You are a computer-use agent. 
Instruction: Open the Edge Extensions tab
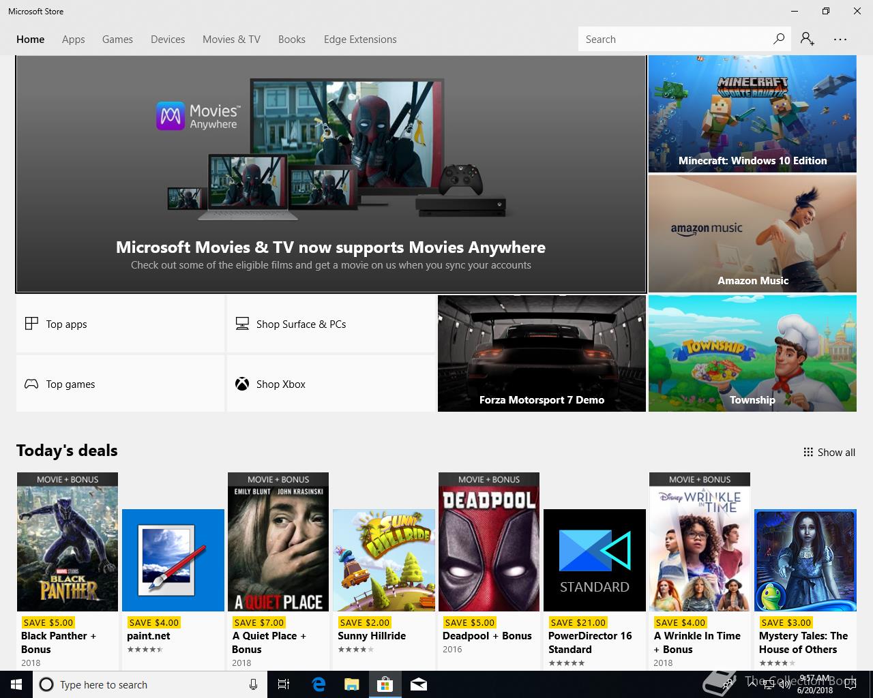tap(360, 39)
